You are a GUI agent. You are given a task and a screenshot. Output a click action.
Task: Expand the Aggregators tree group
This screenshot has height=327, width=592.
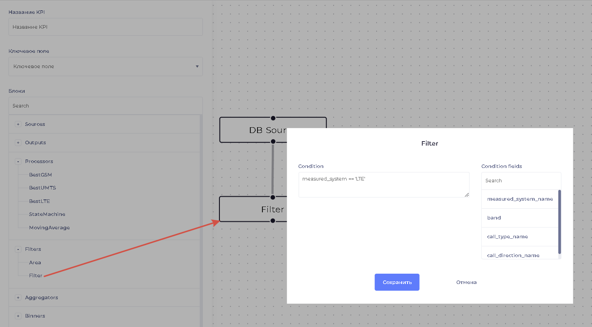tap(18, 297)
